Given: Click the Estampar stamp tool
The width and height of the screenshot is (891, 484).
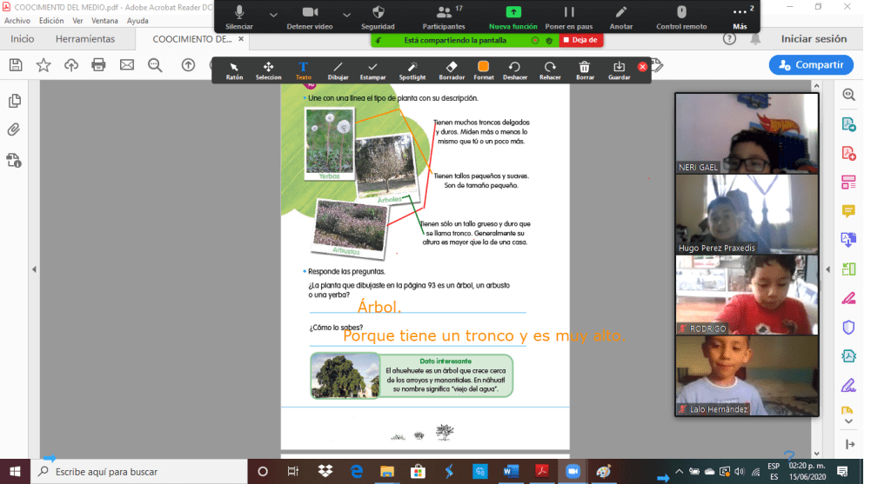Looking at the screenshot, I should tap(372, 69).
